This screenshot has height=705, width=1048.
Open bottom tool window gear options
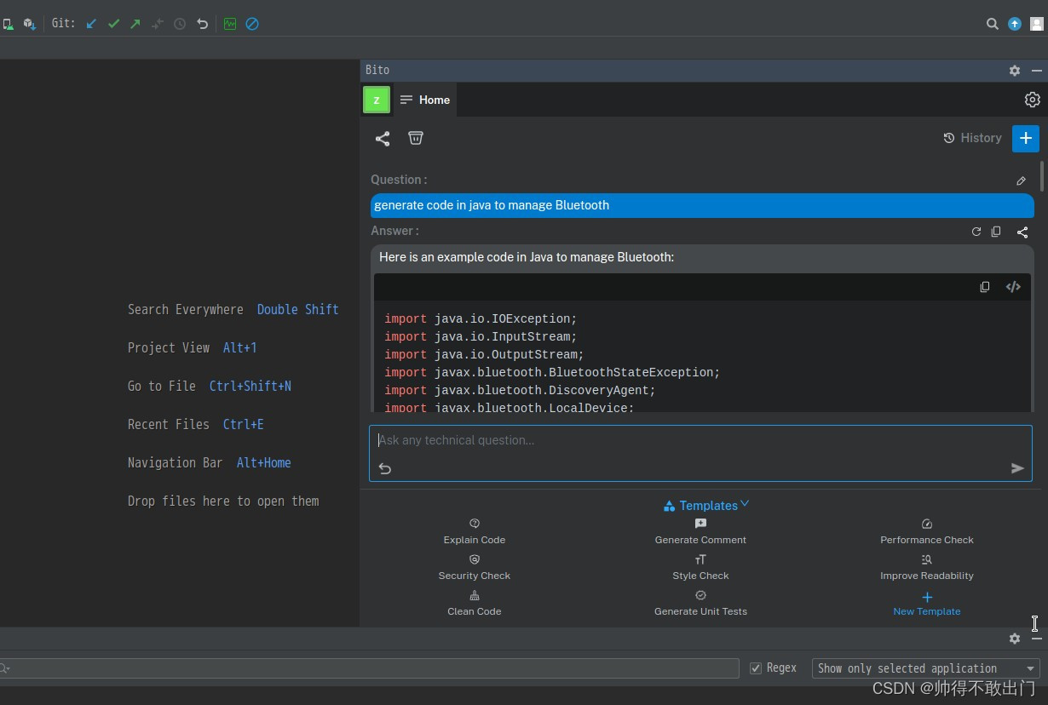click(x=1015, y=639)
